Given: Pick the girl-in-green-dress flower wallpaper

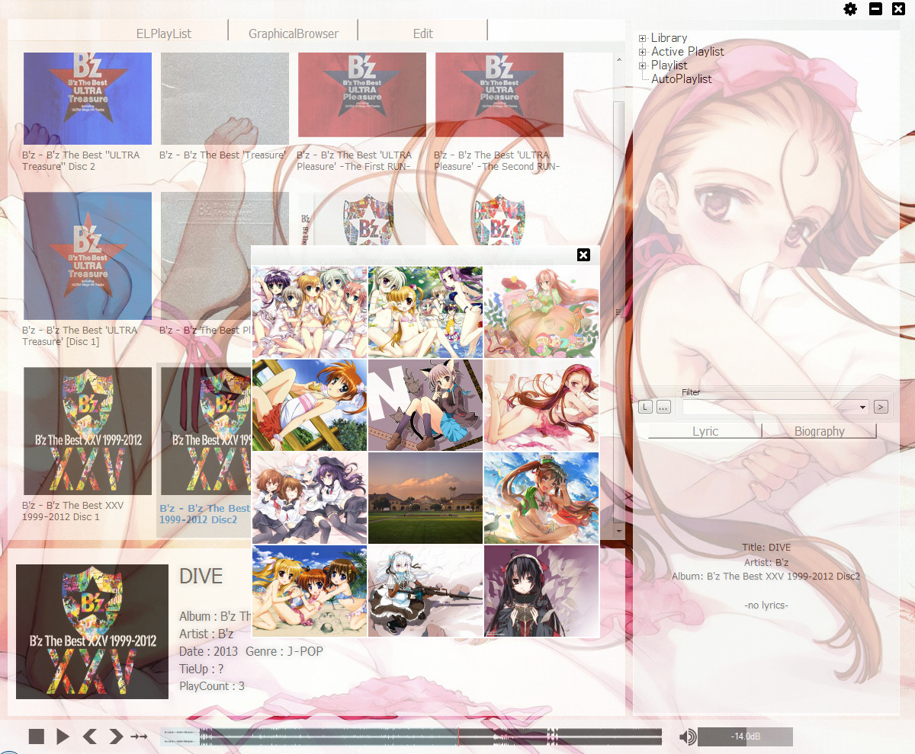Looking at the screenshot, I should [541, 312].
